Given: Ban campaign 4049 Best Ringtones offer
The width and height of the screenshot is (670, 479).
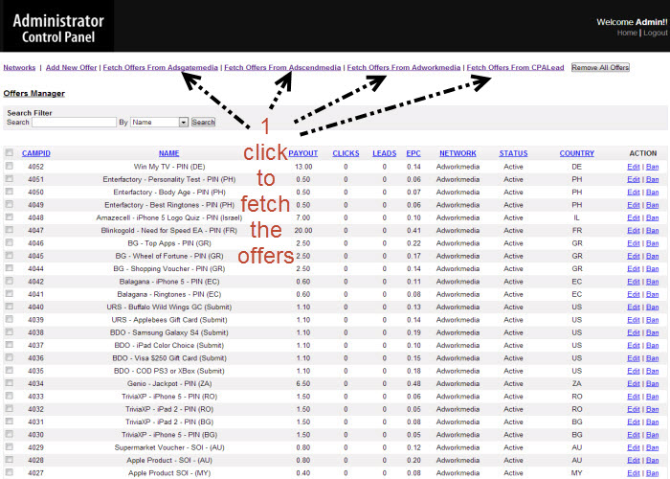Looking at the screenshot, I should coord(652,205).
